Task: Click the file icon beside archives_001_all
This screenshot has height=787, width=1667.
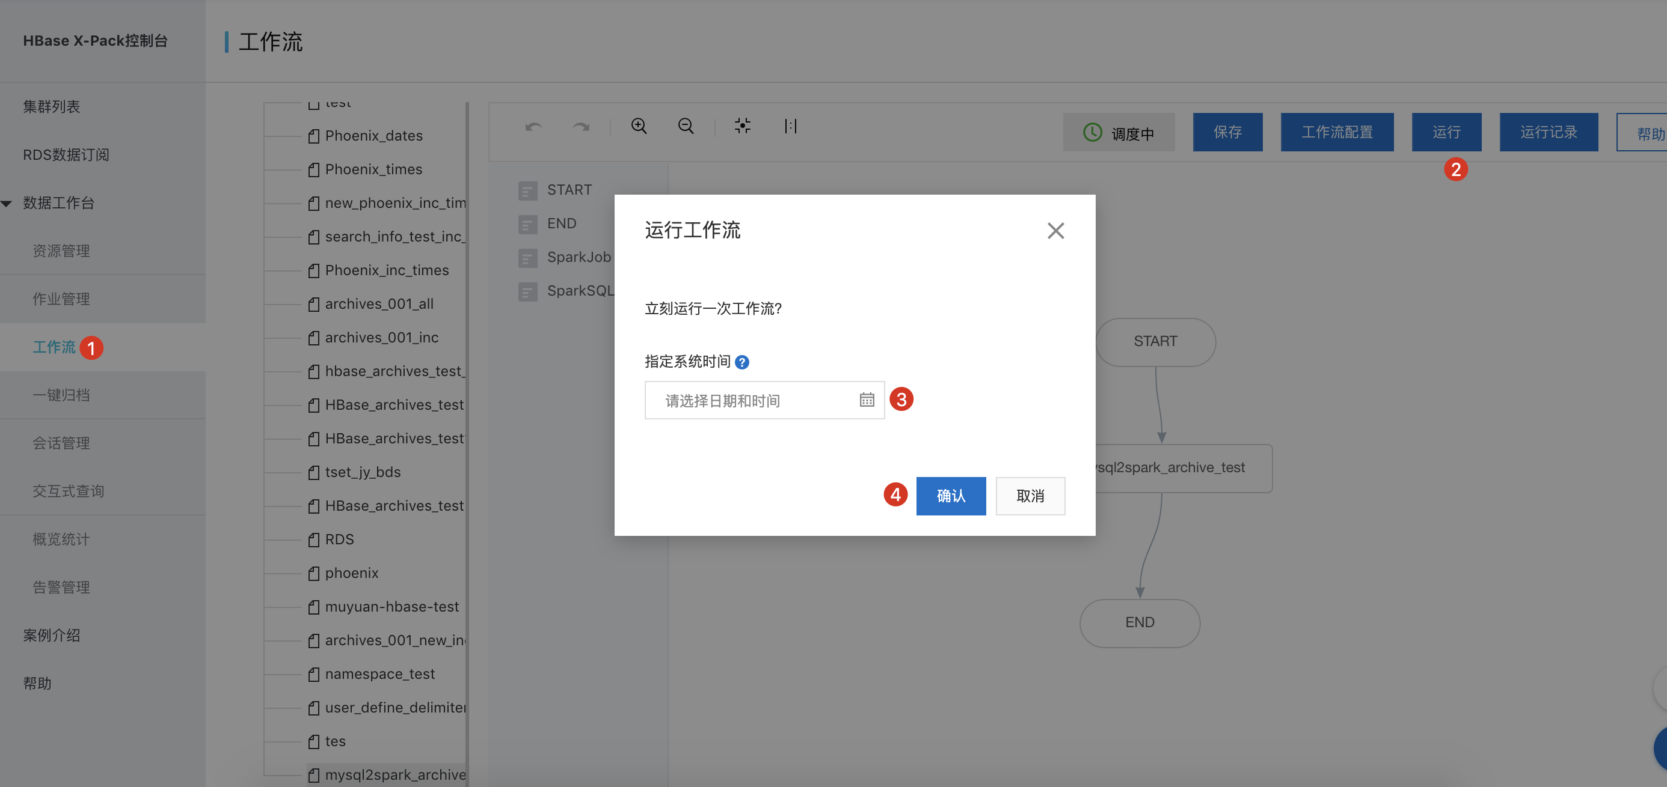Action: [314, 304]
